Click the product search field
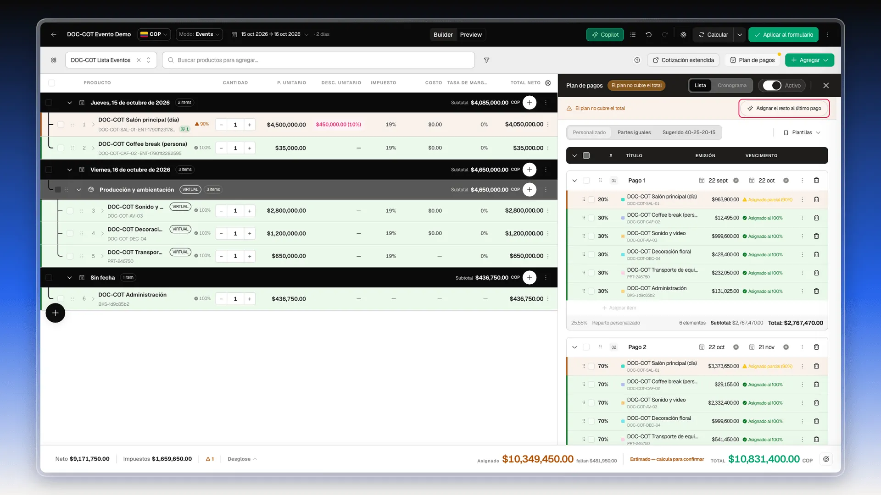 (318, 60)
